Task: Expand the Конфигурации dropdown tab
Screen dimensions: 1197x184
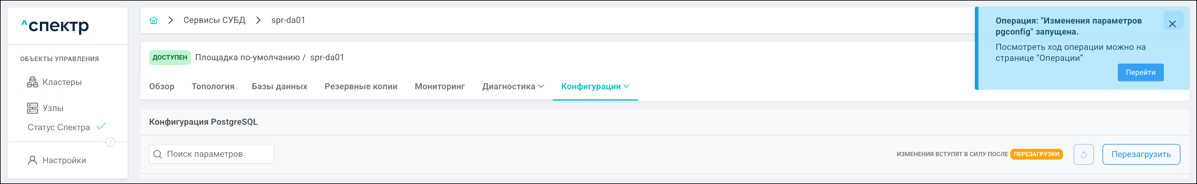Action: pyautogui.click(x=595, y=86)
